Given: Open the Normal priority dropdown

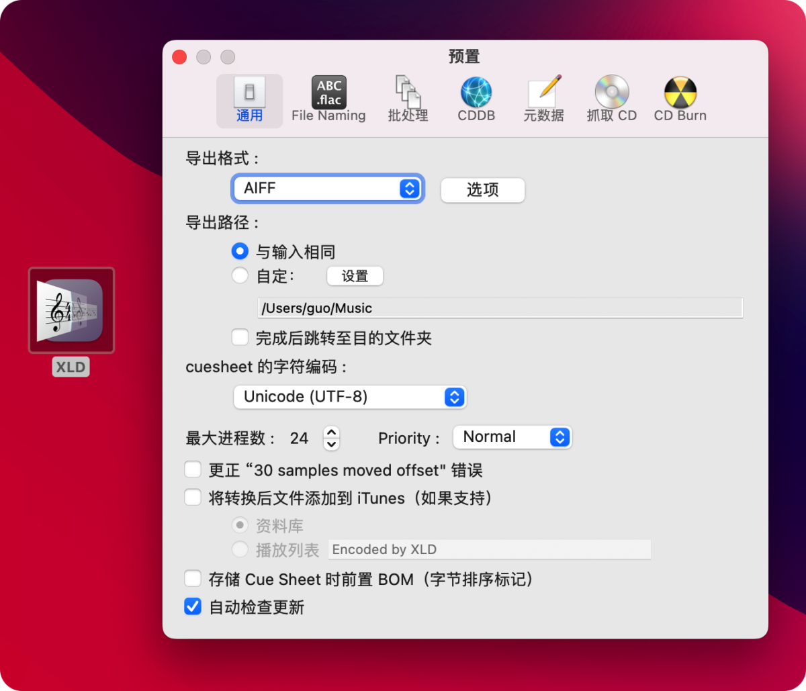Looking at the screenshot, I should click(x=512, y=437).
